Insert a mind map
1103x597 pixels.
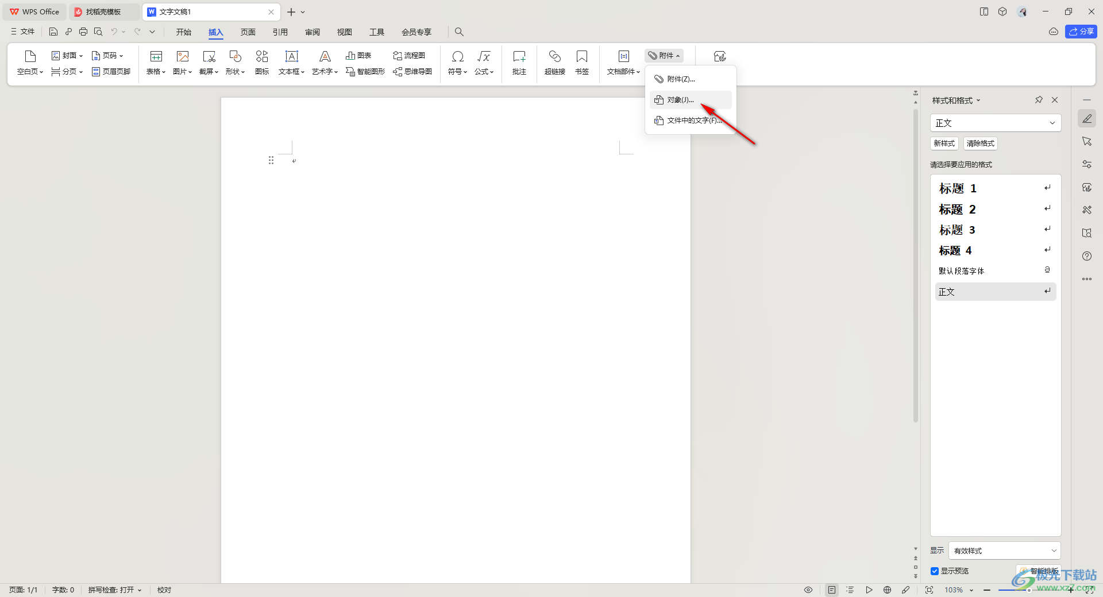coord(412,72)
